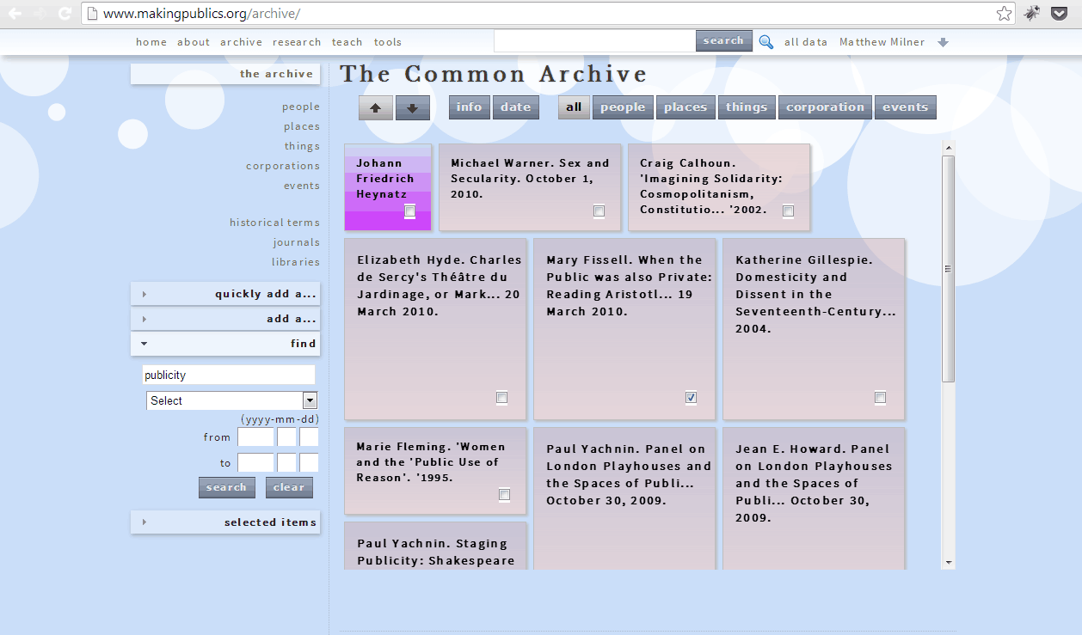The image size is (1082, 635).
Task: Click the 'info' sort button
Action: tap(469, 107)
